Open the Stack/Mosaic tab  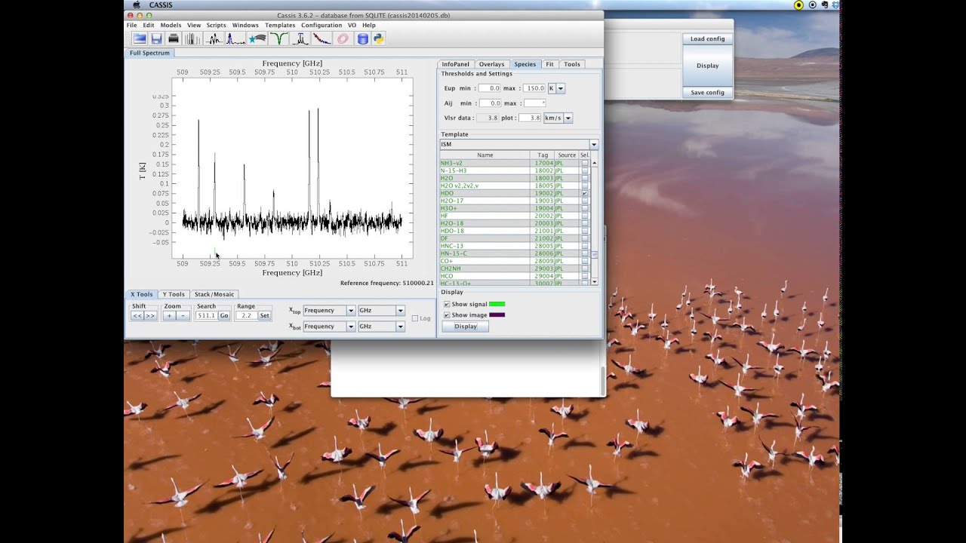tap(214, 294)
